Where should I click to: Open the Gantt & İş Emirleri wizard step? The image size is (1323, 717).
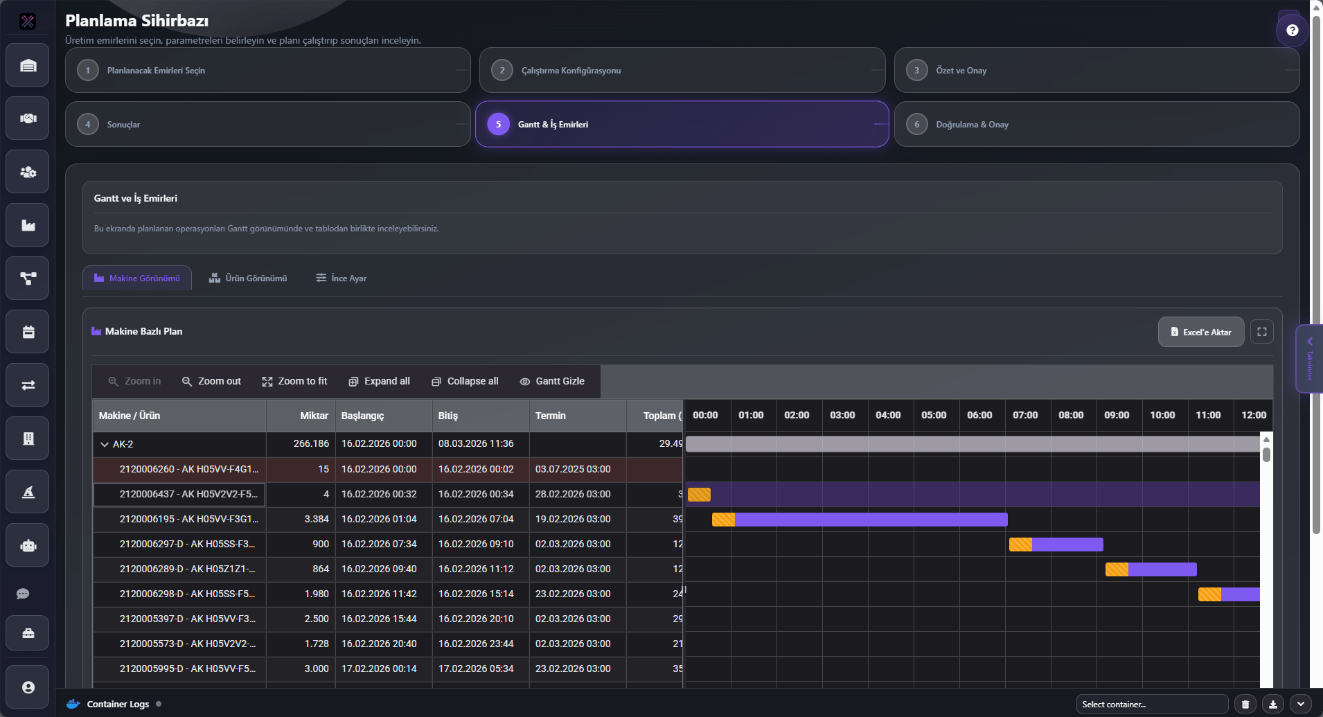pos(681,124)
